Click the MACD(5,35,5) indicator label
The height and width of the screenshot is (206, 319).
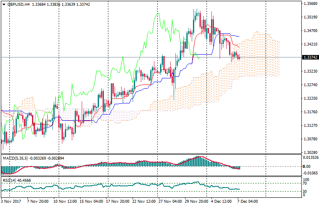[15, 158]
